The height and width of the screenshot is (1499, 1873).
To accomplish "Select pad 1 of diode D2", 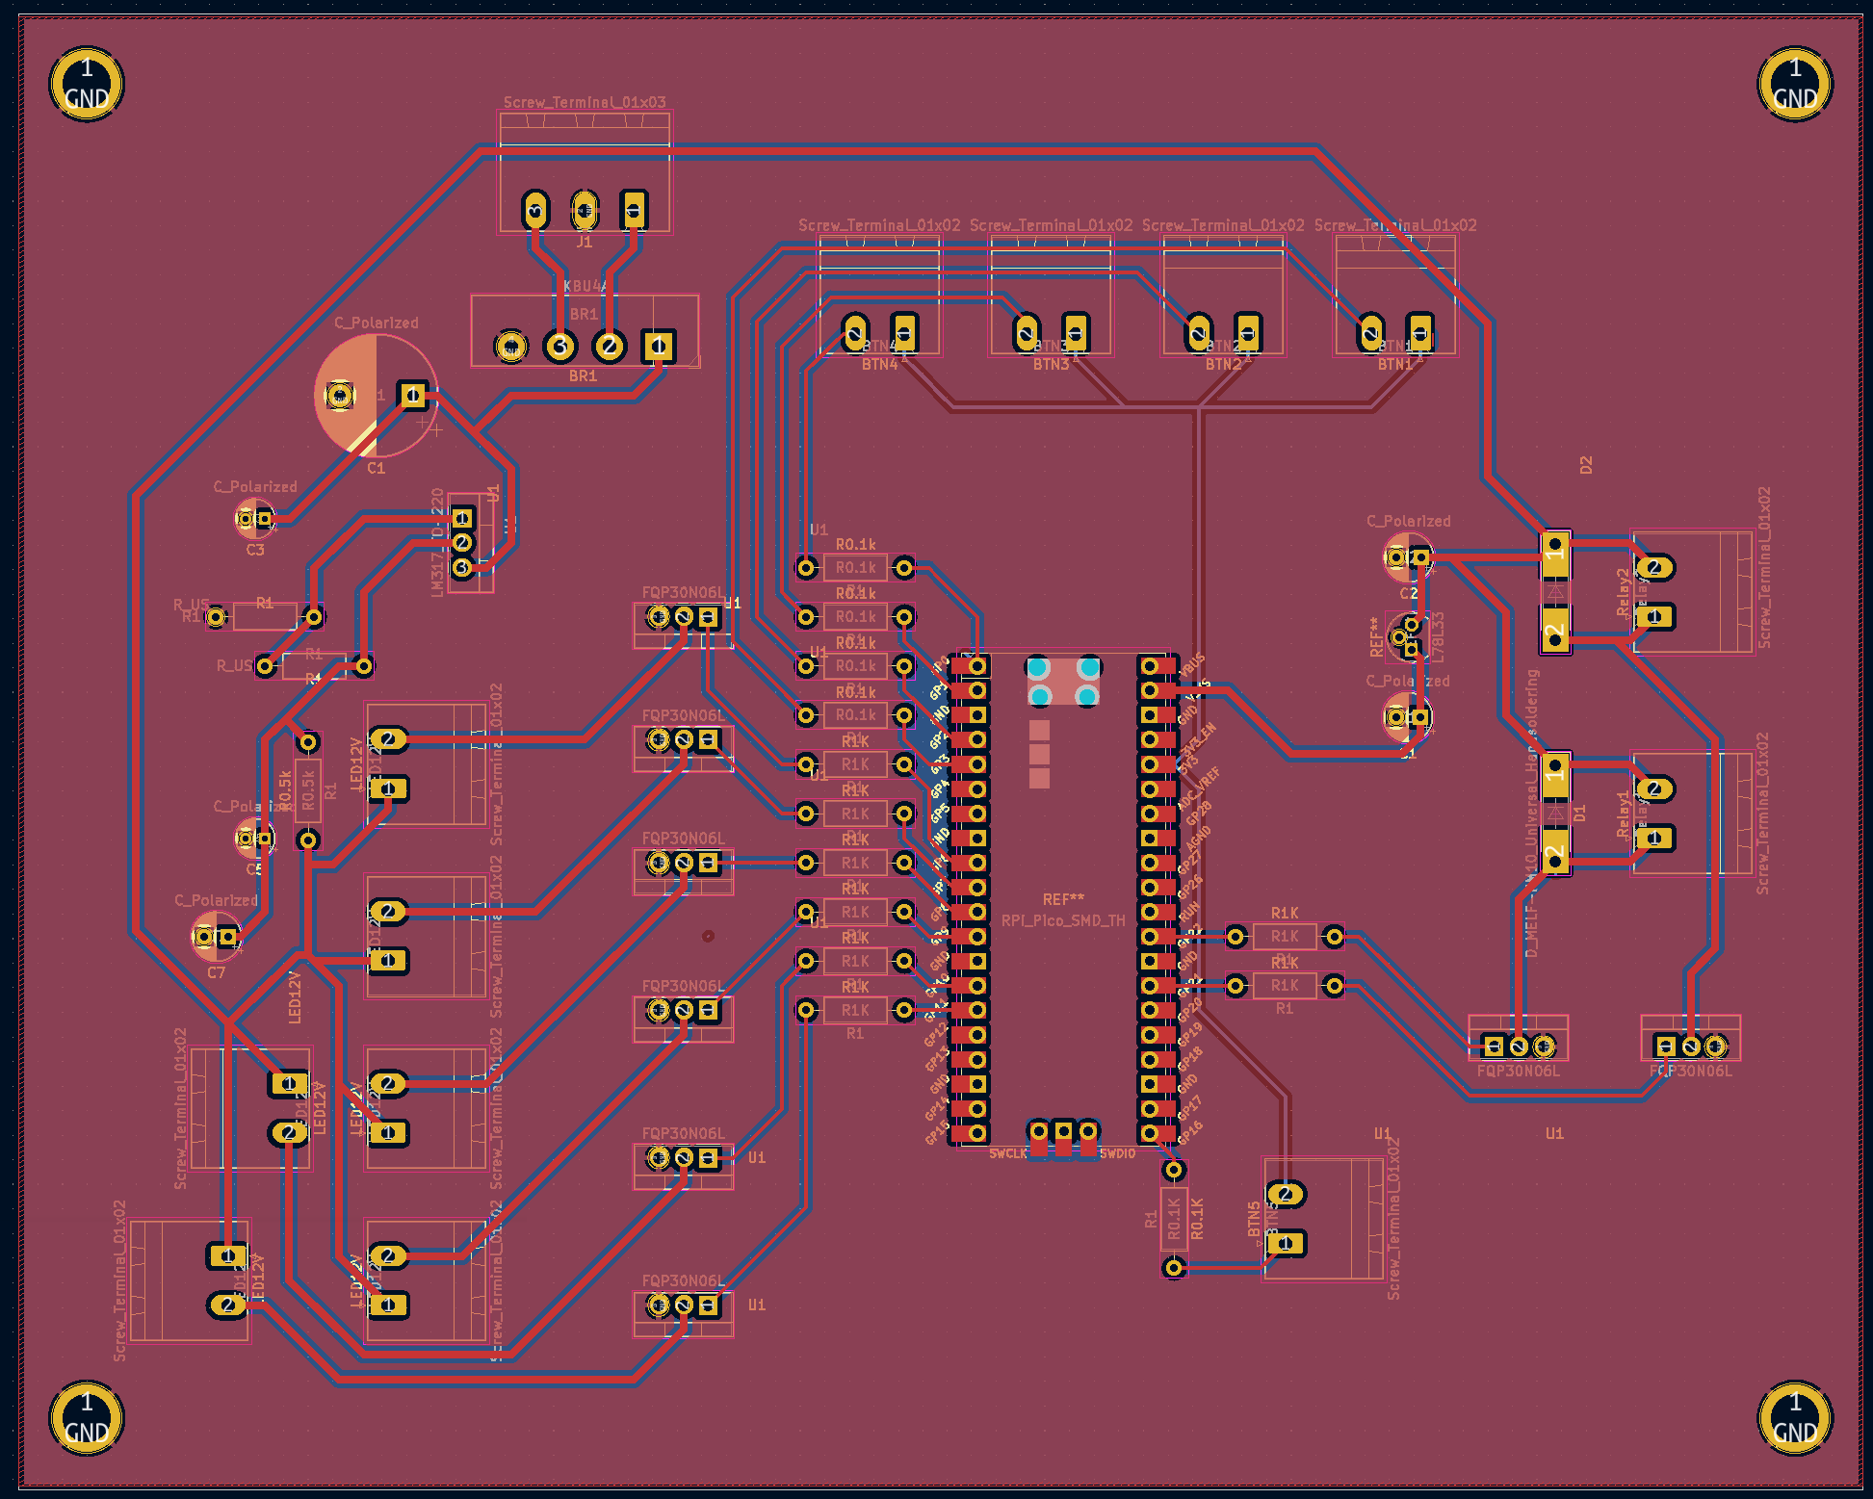I will click(x=1554, y=555).
